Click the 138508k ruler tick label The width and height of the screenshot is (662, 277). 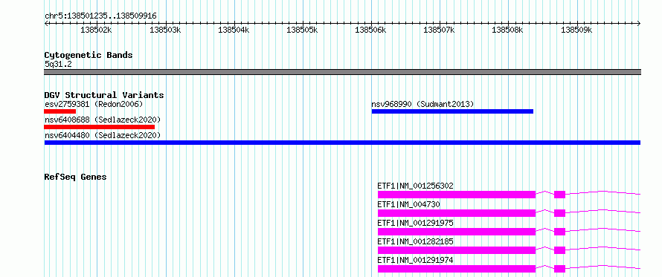[x=507, y=30]
